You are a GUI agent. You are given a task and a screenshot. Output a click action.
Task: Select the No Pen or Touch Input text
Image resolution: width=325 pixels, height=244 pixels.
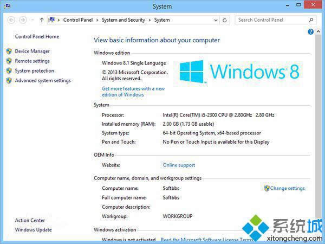point(216,142)
